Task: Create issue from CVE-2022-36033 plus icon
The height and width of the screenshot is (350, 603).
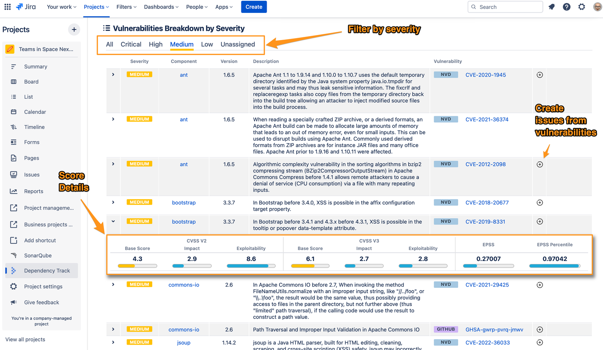Action: 540,343
